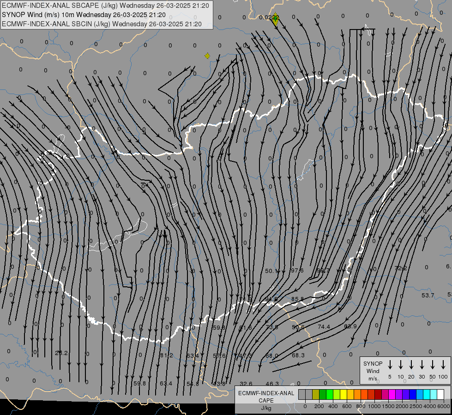
Task: Click the 5 m/s wind arrow in legend
Action: pyautogui.click(x=390, y=365)
